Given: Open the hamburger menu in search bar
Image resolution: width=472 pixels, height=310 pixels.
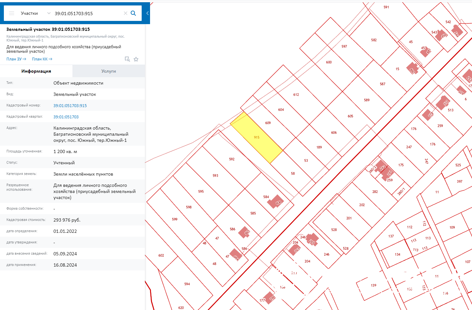Looking at the screenshot, I should click(12, 13).
